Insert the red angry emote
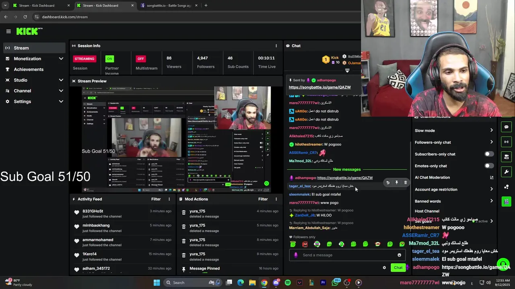The image size is (515, 289). (x=305, y=244)
